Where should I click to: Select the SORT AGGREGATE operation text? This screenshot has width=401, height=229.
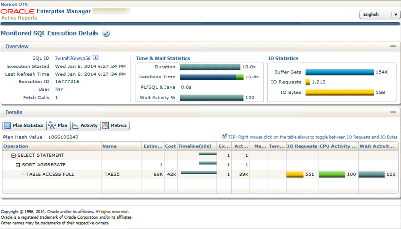tap(44, 165)
